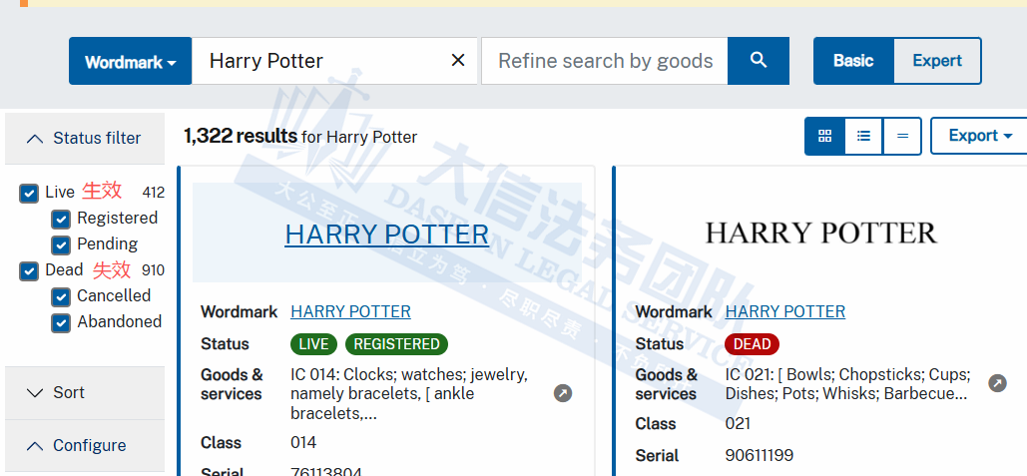Switch to list view icon
The width and height of the screenshot is (1027, 476).
(x=864, y=136)
